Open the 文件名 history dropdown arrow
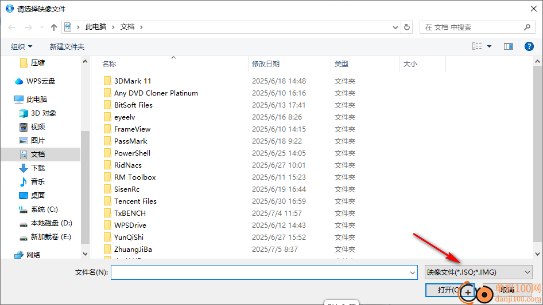 [413, 272]
